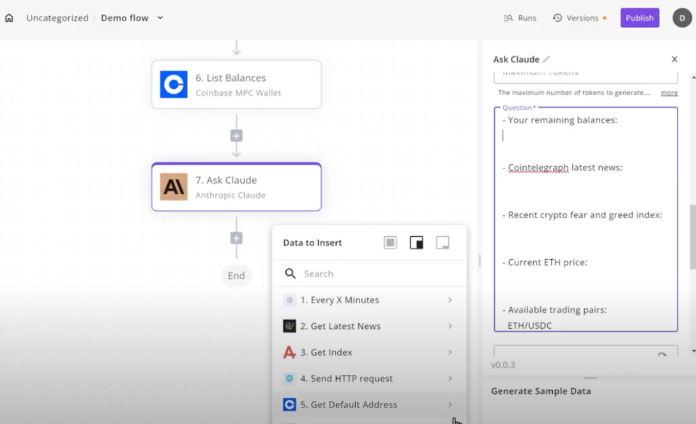
Task: Click the search magnifier icon
Action: [x=290, y=273]
